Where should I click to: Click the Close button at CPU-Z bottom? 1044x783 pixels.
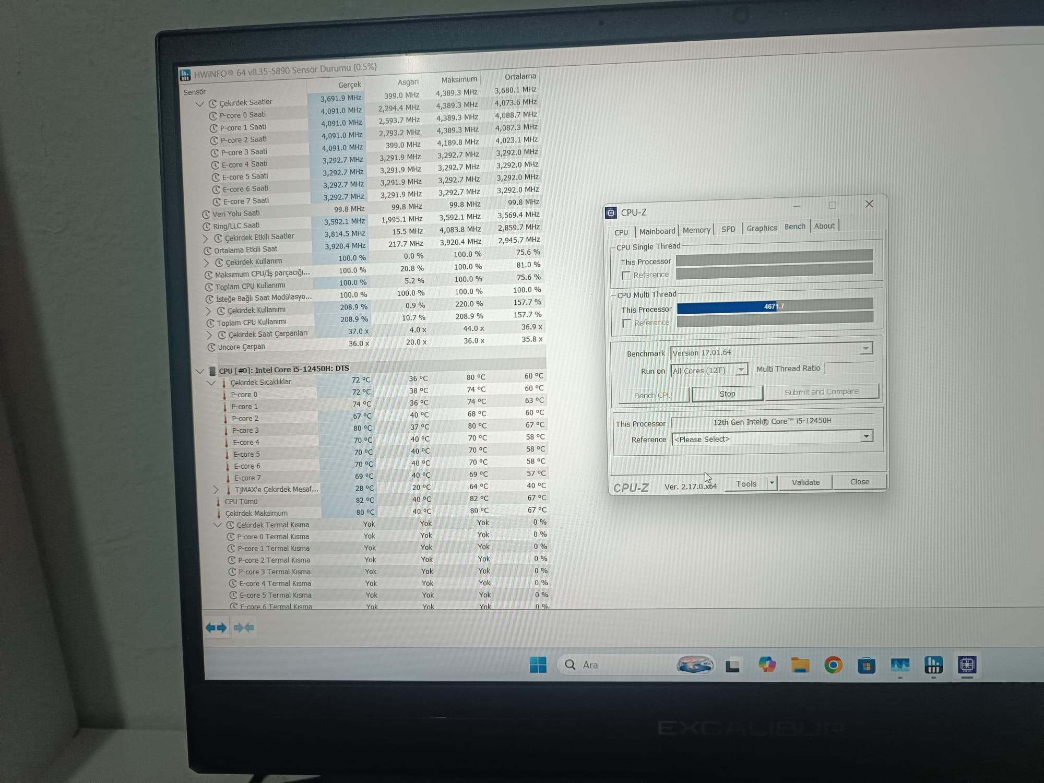859,482
